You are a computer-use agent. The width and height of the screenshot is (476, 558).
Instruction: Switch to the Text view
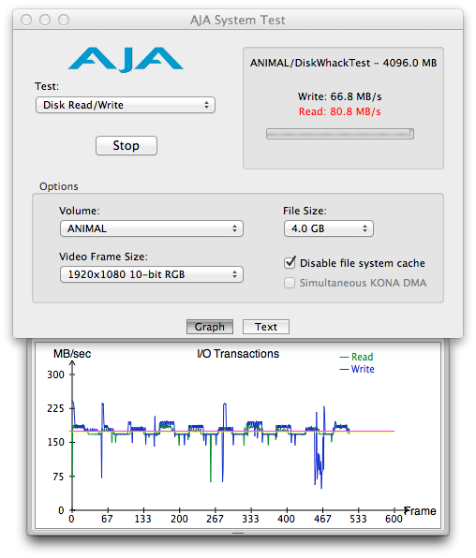pos(266,327)
